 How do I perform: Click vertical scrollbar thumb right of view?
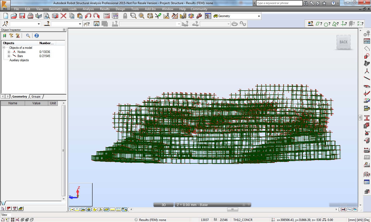(360, 118)
